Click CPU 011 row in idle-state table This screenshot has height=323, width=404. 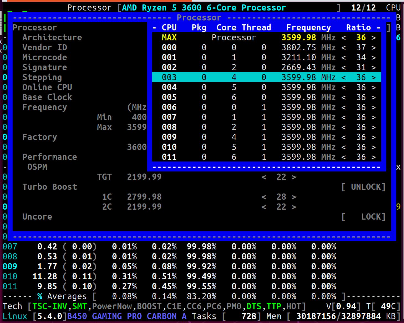pos(169,286)
